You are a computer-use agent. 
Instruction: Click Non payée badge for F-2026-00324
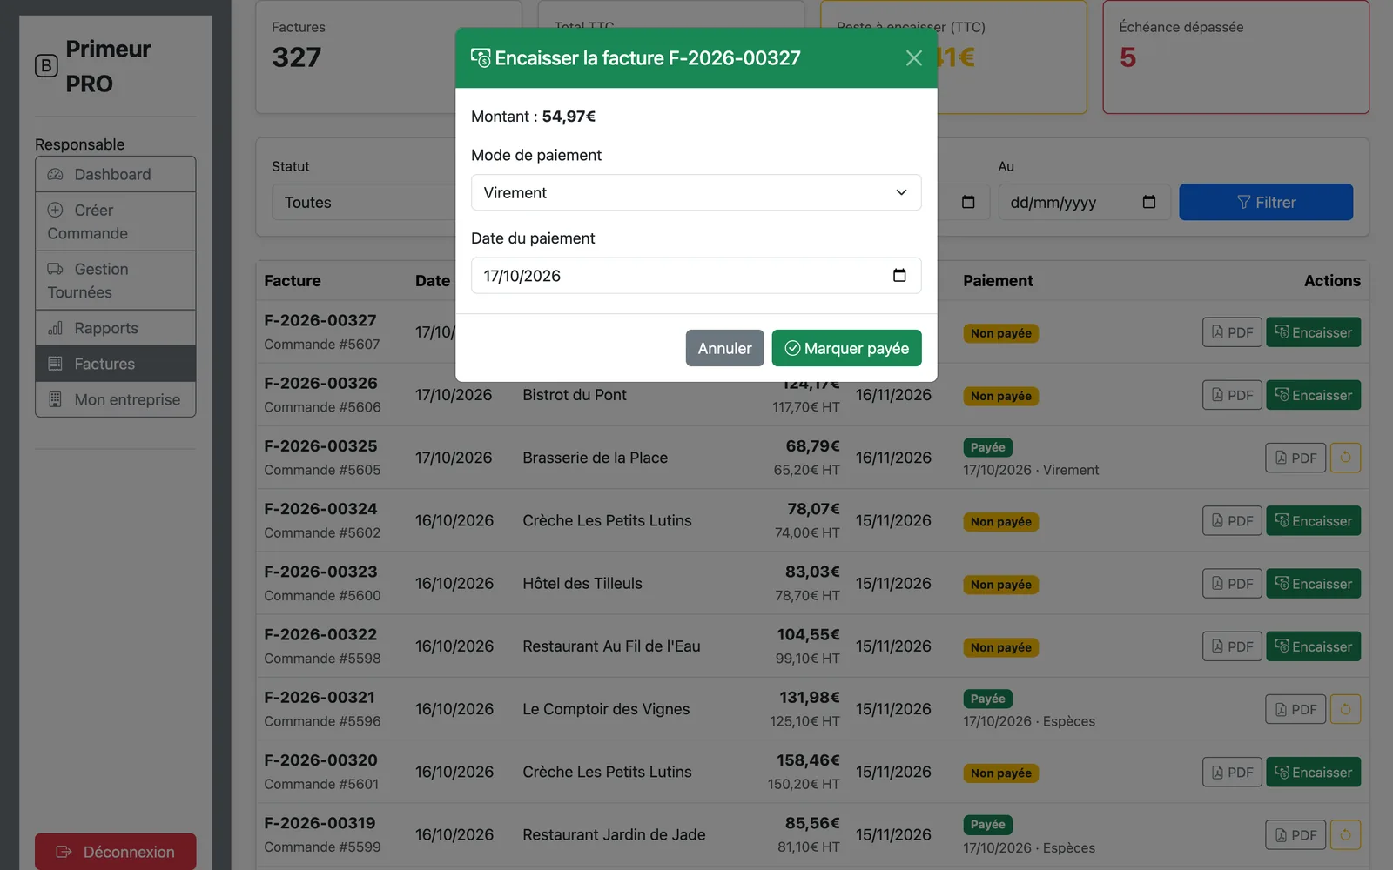1000,522
